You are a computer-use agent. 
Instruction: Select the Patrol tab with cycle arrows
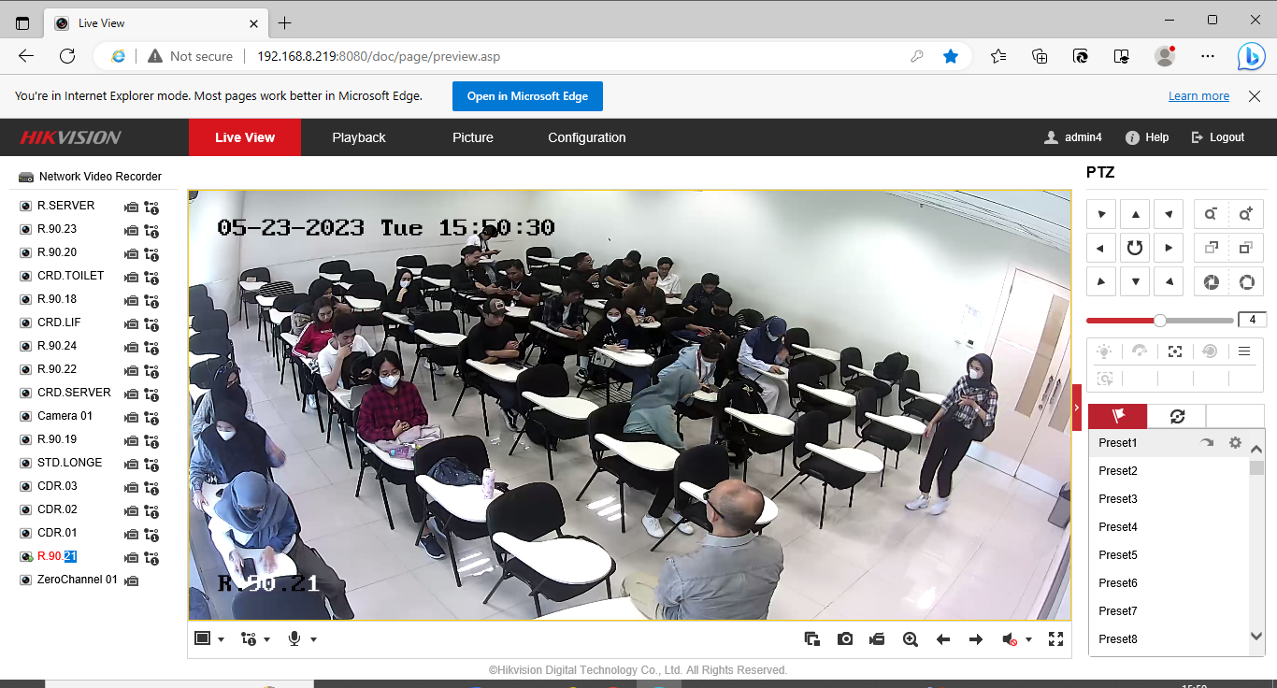click(1177, 417)
